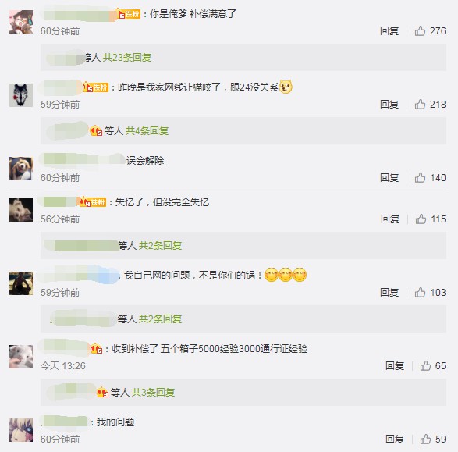Like the 13:26 compensation comment
The width and height of the screenshot is (458, 452).
coord(425,365)
